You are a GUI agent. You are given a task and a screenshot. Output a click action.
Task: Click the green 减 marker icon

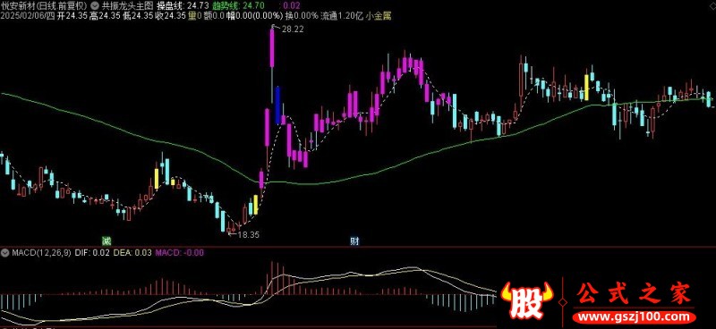click(107, 240)
